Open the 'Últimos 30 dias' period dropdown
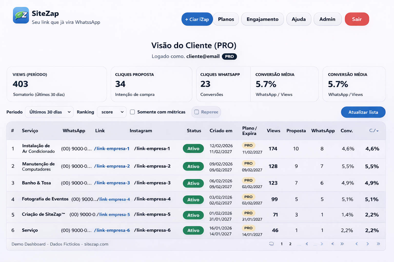394x262 pixels. 49,112
